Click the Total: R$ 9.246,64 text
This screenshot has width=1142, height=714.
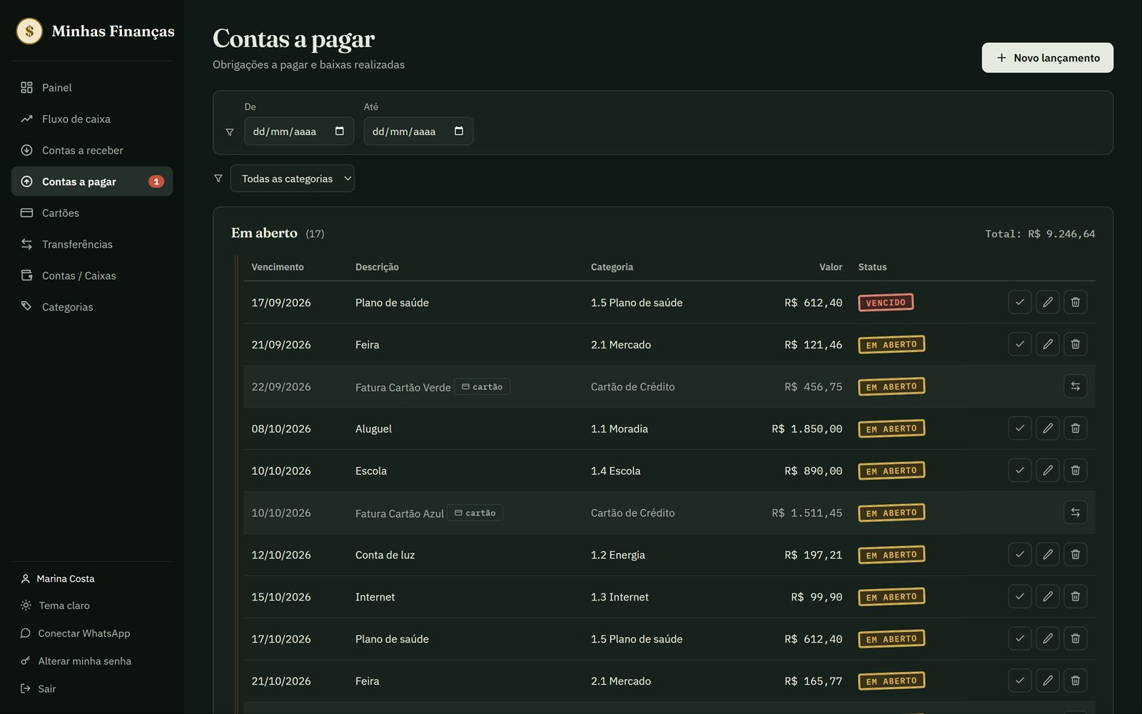click(x=1040, y=234)
